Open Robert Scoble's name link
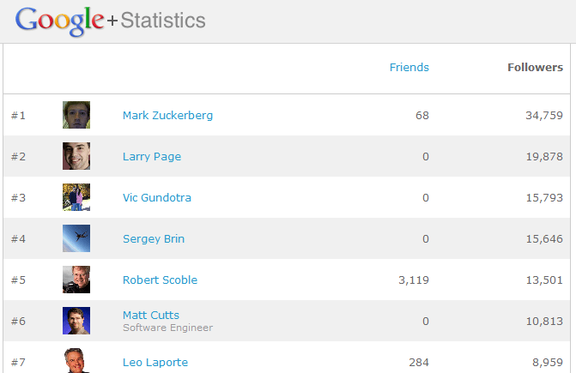The width and height of the screenshot is (576, 373). (x=160, y=280)
